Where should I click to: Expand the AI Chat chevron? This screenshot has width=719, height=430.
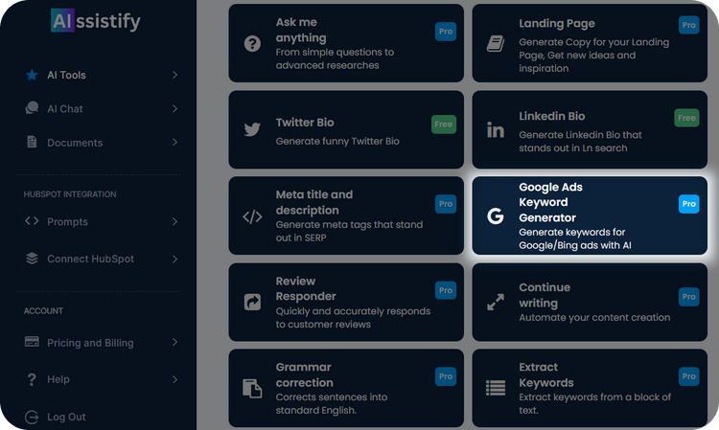[x=174, y=109]
